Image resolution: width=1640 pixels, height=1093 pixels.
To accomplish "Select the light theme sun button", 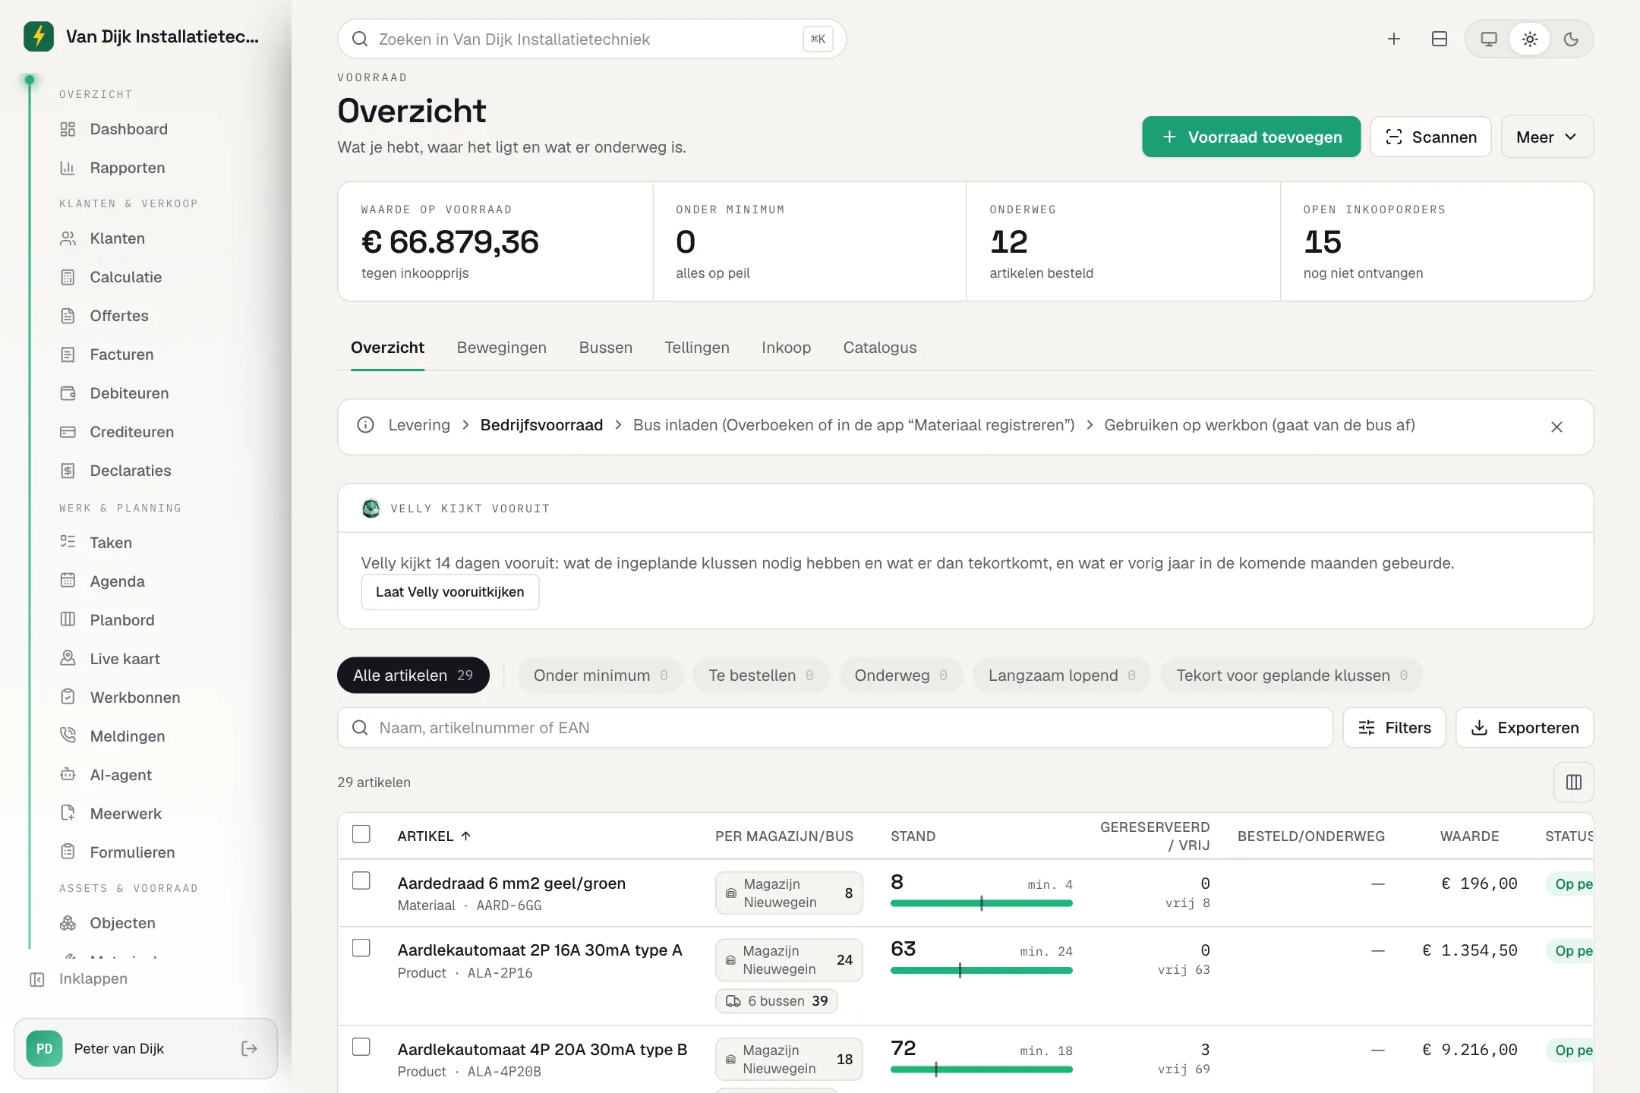I will pyautogui.click(x=1530, y=39).
